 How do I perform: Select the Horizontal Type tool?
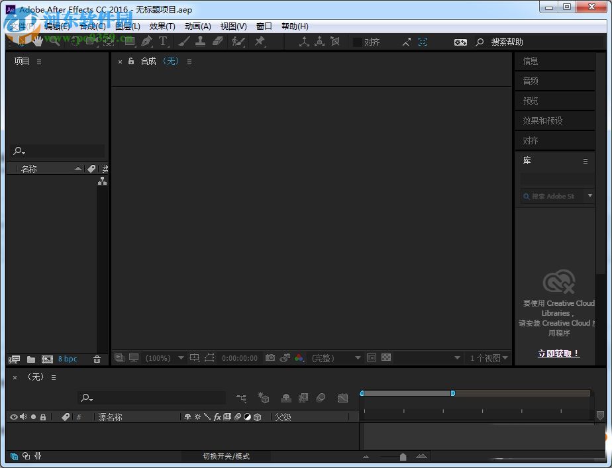pos(164,41)
